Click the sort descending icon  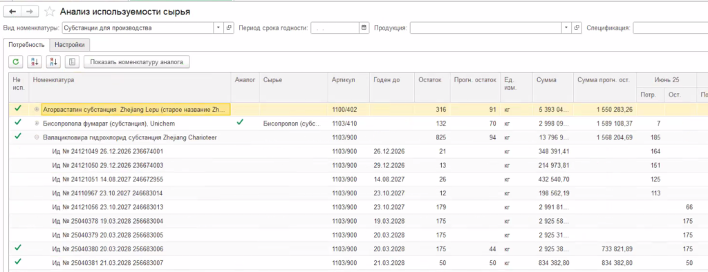[53, 62]
